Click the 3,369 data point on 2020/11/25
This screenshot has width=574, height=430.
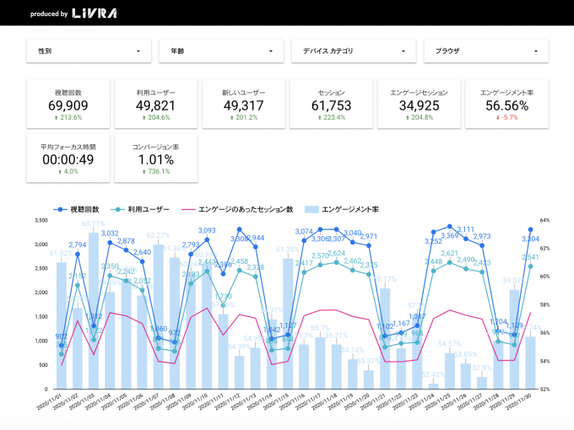click(450, 227)
